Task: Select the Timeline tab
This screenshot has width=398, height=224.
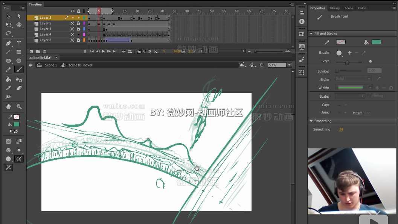Action: pyautogui.click(x=35, y=4)
